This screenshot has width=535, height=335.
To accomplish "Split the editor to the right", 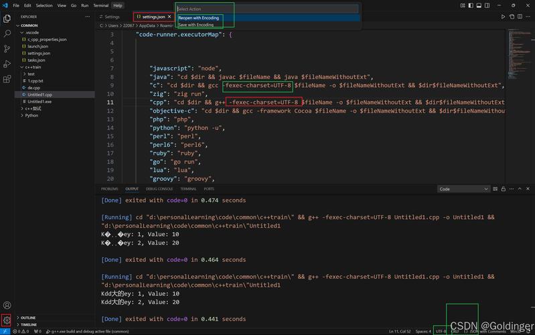I will [520, 17].
